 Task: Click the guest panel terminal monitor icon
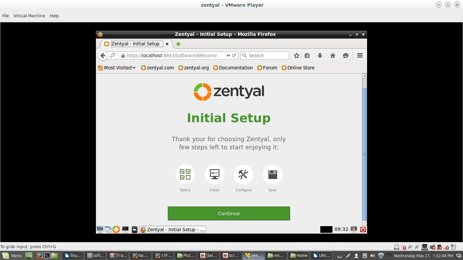pyautogui.click(x=125, y=229)
